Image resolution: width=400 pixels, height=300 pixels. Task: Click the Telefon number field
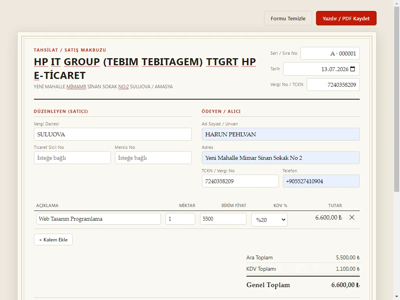[321, 181]
